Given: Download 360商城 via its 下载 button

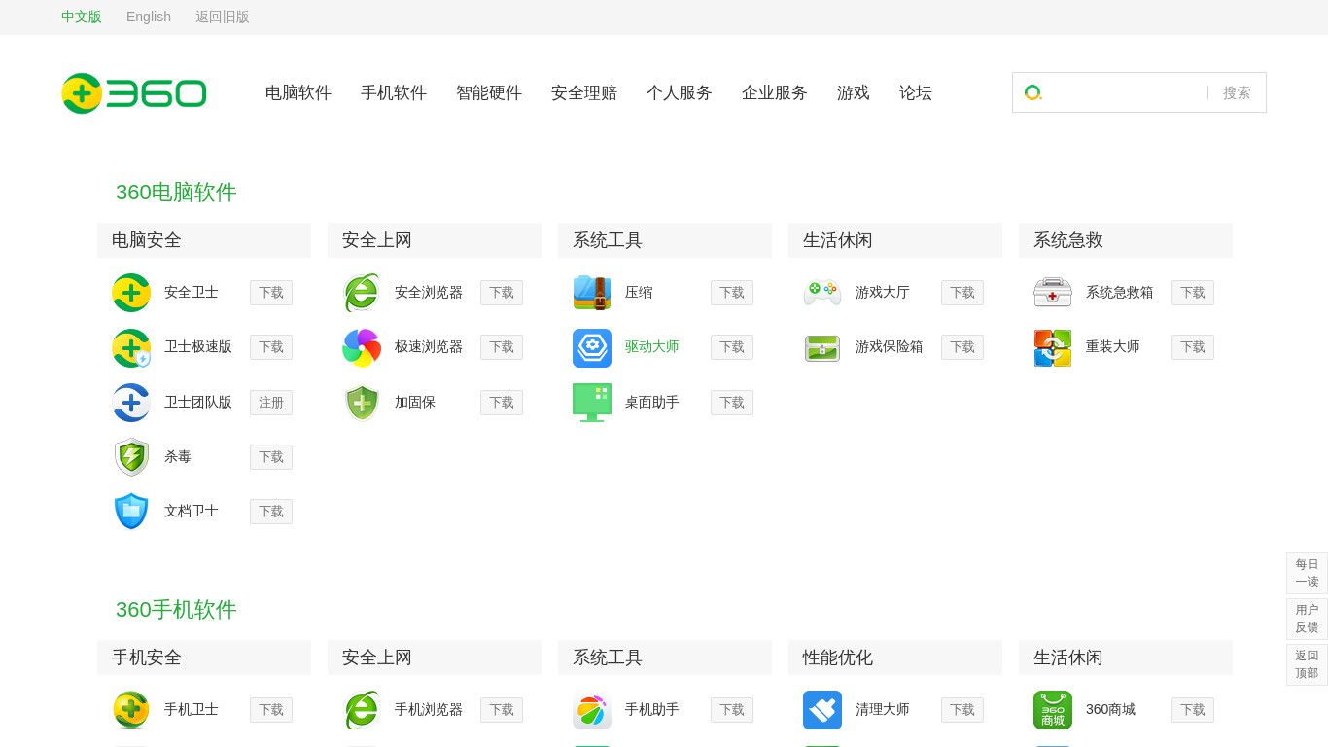Looking at the screenshot, I should pos(1193,710).
